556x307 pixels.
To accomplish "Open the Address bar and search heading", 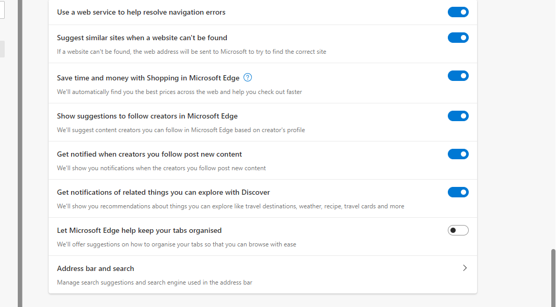I will (96, 268).
